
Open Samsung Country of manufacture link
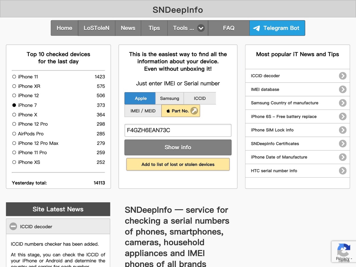(x=298, y=103)
